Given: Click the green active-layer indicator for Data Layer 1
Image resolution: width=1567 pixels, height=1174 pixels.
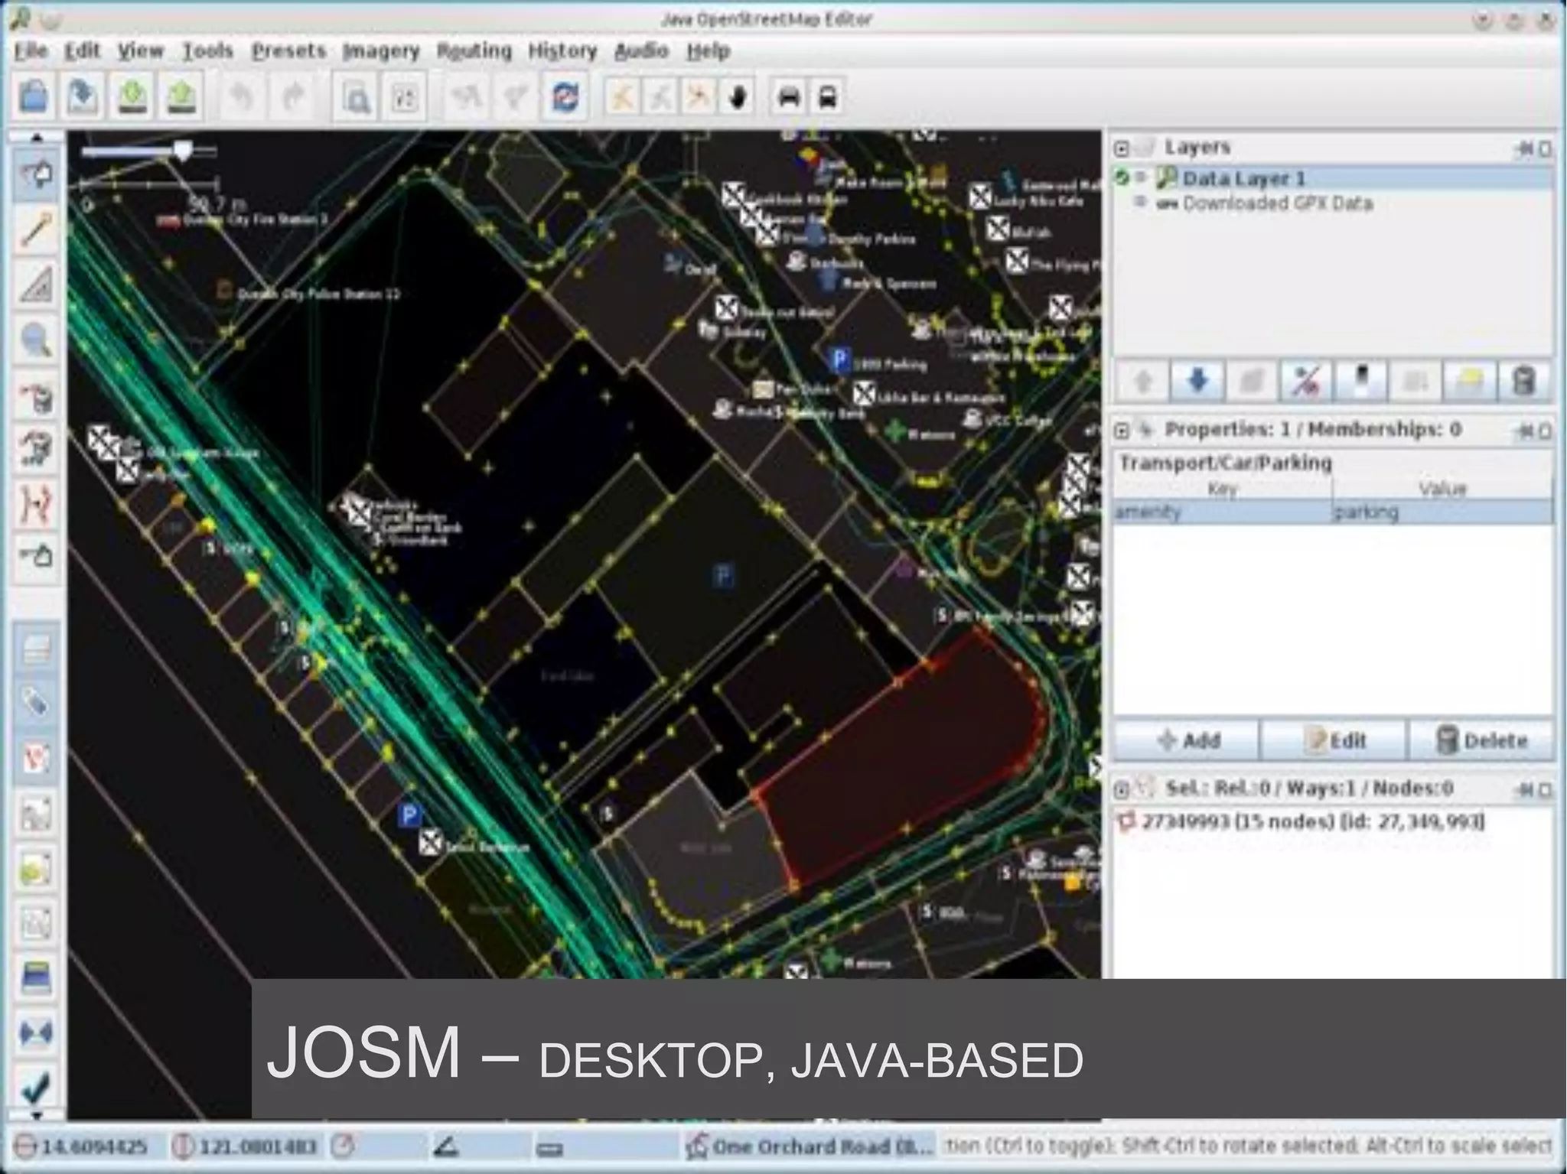Looking at the screenshot, I should click(1122, 178).
